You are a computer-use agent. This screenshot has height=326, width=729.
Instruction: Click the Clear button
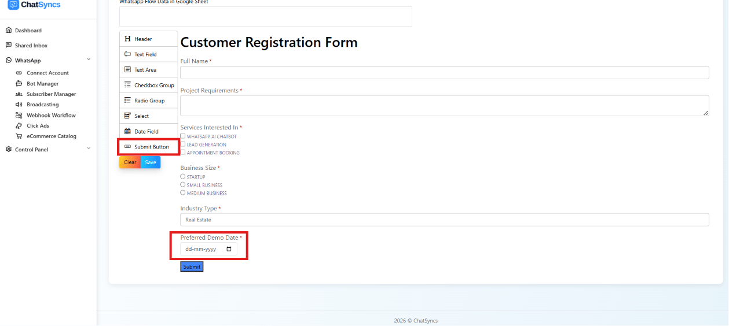click(x=130, y=162)
